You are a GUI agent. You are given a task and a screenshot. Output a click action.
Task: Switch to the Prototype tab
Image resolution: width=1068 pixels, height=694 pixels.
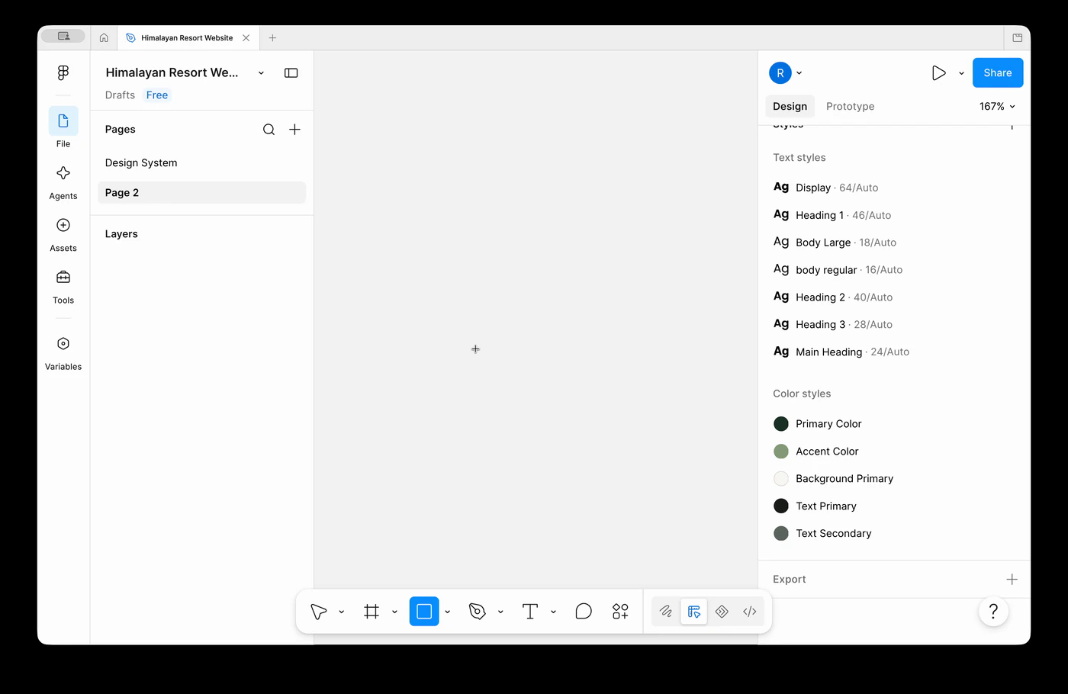click(x=850, y=107)
